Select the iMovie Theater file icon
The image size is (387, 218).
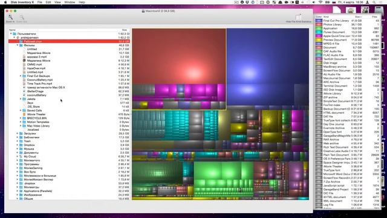tap(24, 114)
